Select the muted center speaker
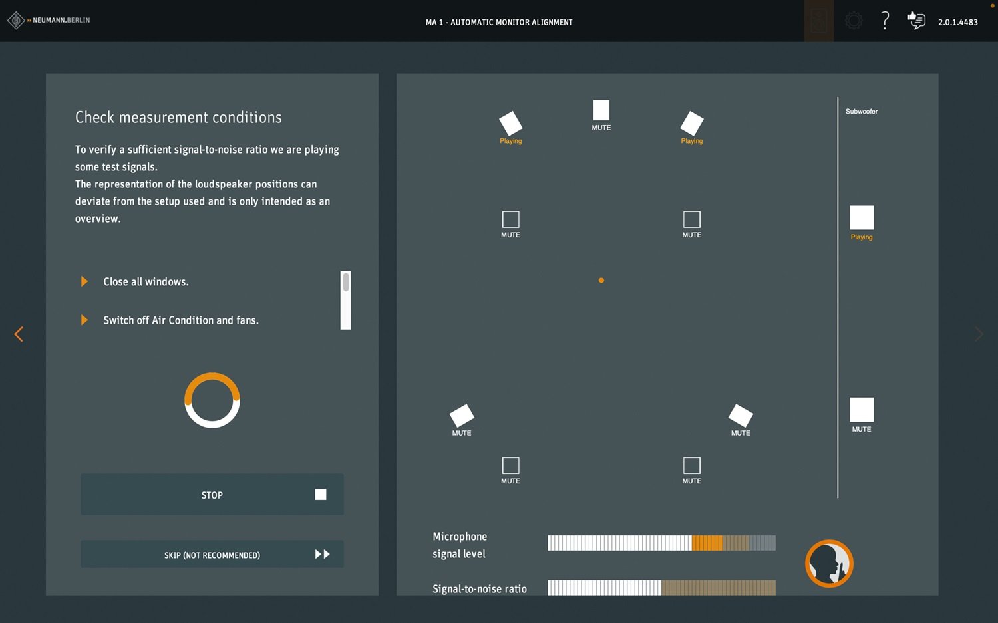Screen dimensions: 998x623 click(601, 110)
